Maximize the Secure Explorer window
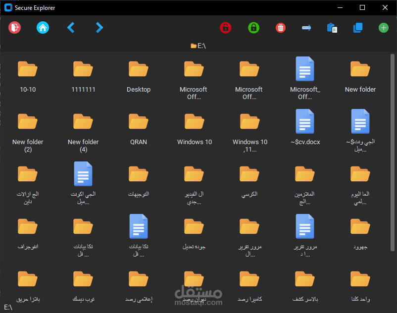 coord(362,7)
